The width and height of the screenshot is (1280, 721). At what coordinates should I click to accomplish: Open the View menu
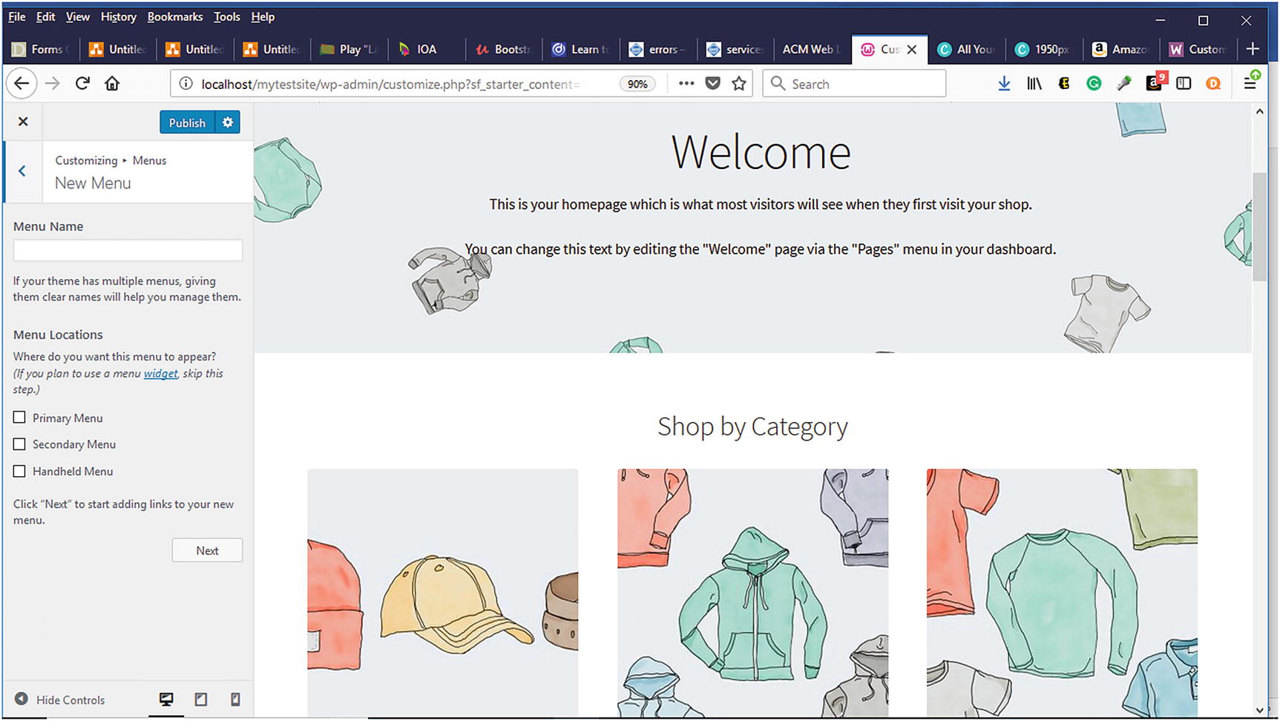77,16
